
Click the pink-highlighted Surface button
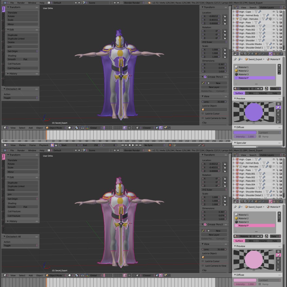pyautogui.click(x=239, y=241)
